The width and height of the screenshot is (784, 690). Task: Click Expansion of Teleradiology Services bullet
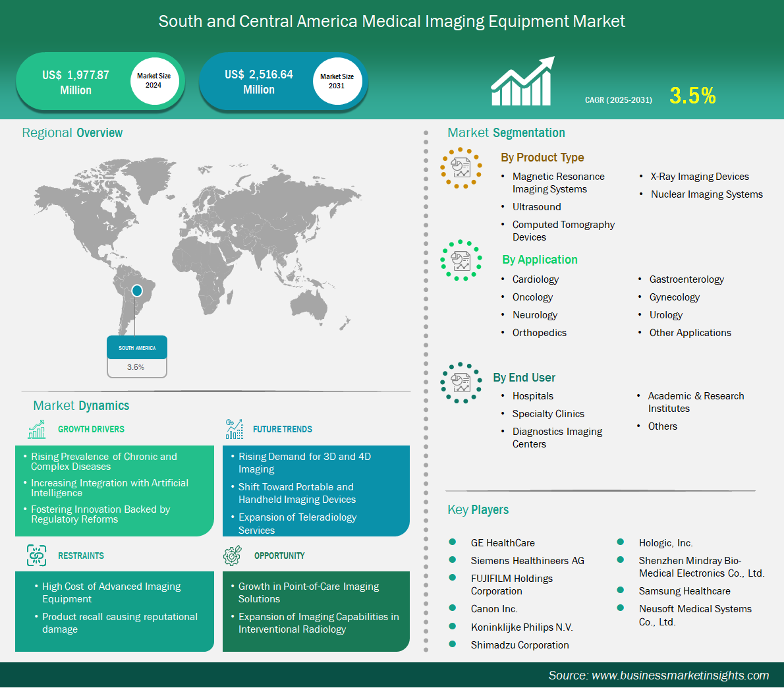point(297,523)
